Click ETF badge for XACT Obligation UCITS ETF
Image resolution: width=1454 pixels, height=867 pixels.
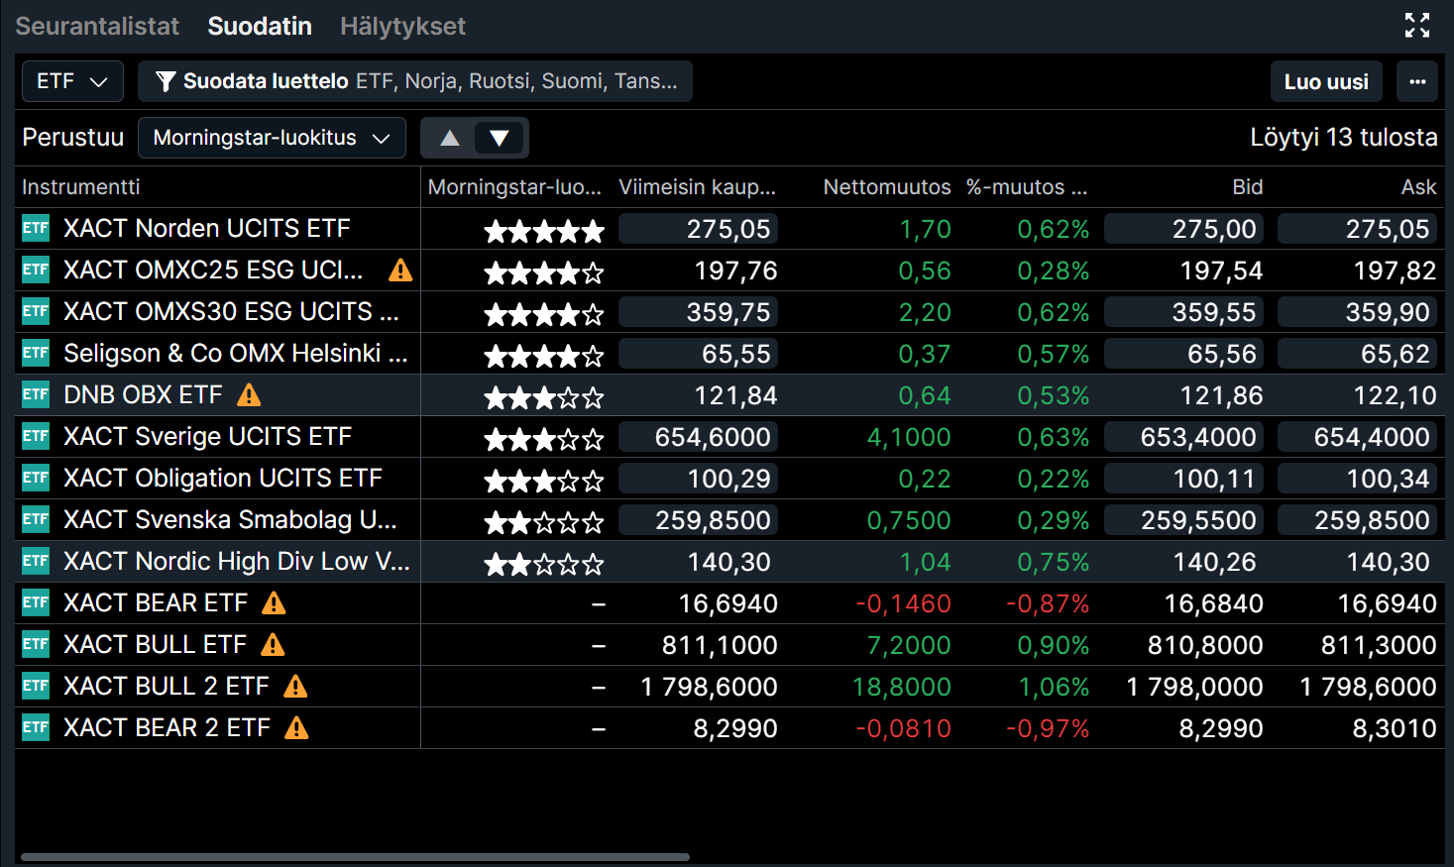tap(36, 478)
